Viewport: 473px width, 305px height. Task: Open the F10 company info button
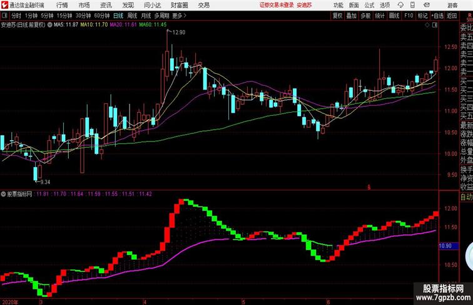tap(409, 16)
